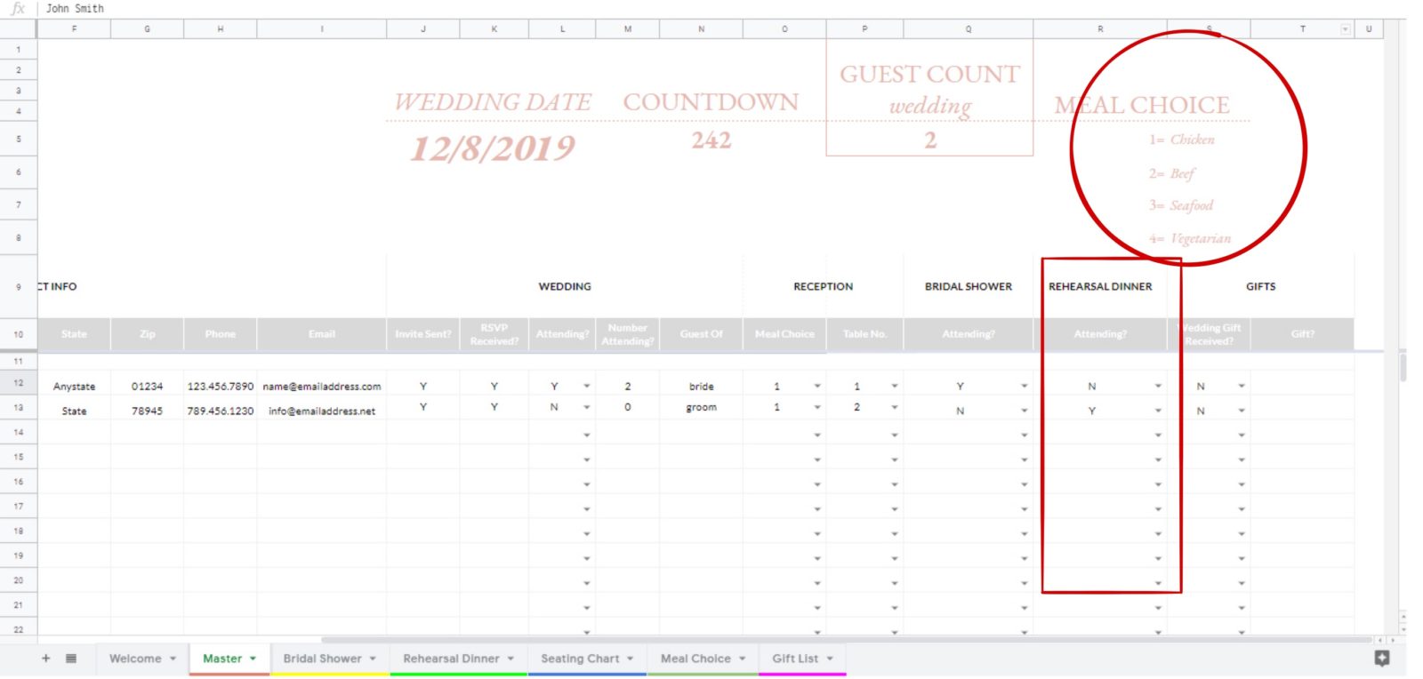The width and height of the screenshot is (1423, 679).
Task: Open wedding Attending dropdown in row 13
Action: click(x=586, y=407)
